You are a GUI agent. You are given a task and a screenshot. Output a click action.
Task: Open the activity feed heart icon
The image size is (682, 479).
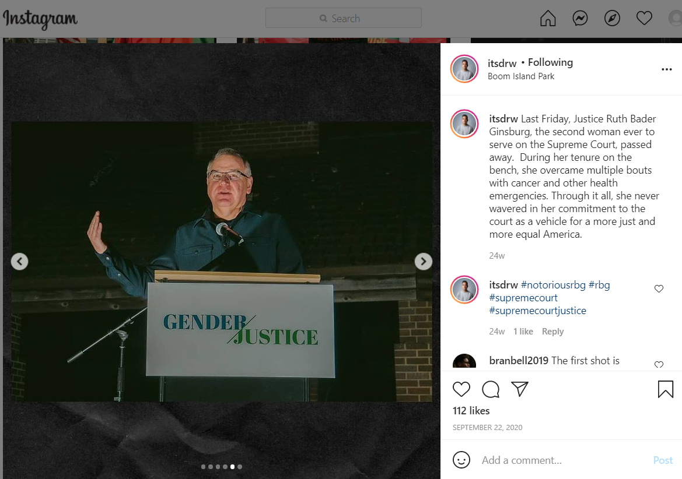(x=644, y=18)
